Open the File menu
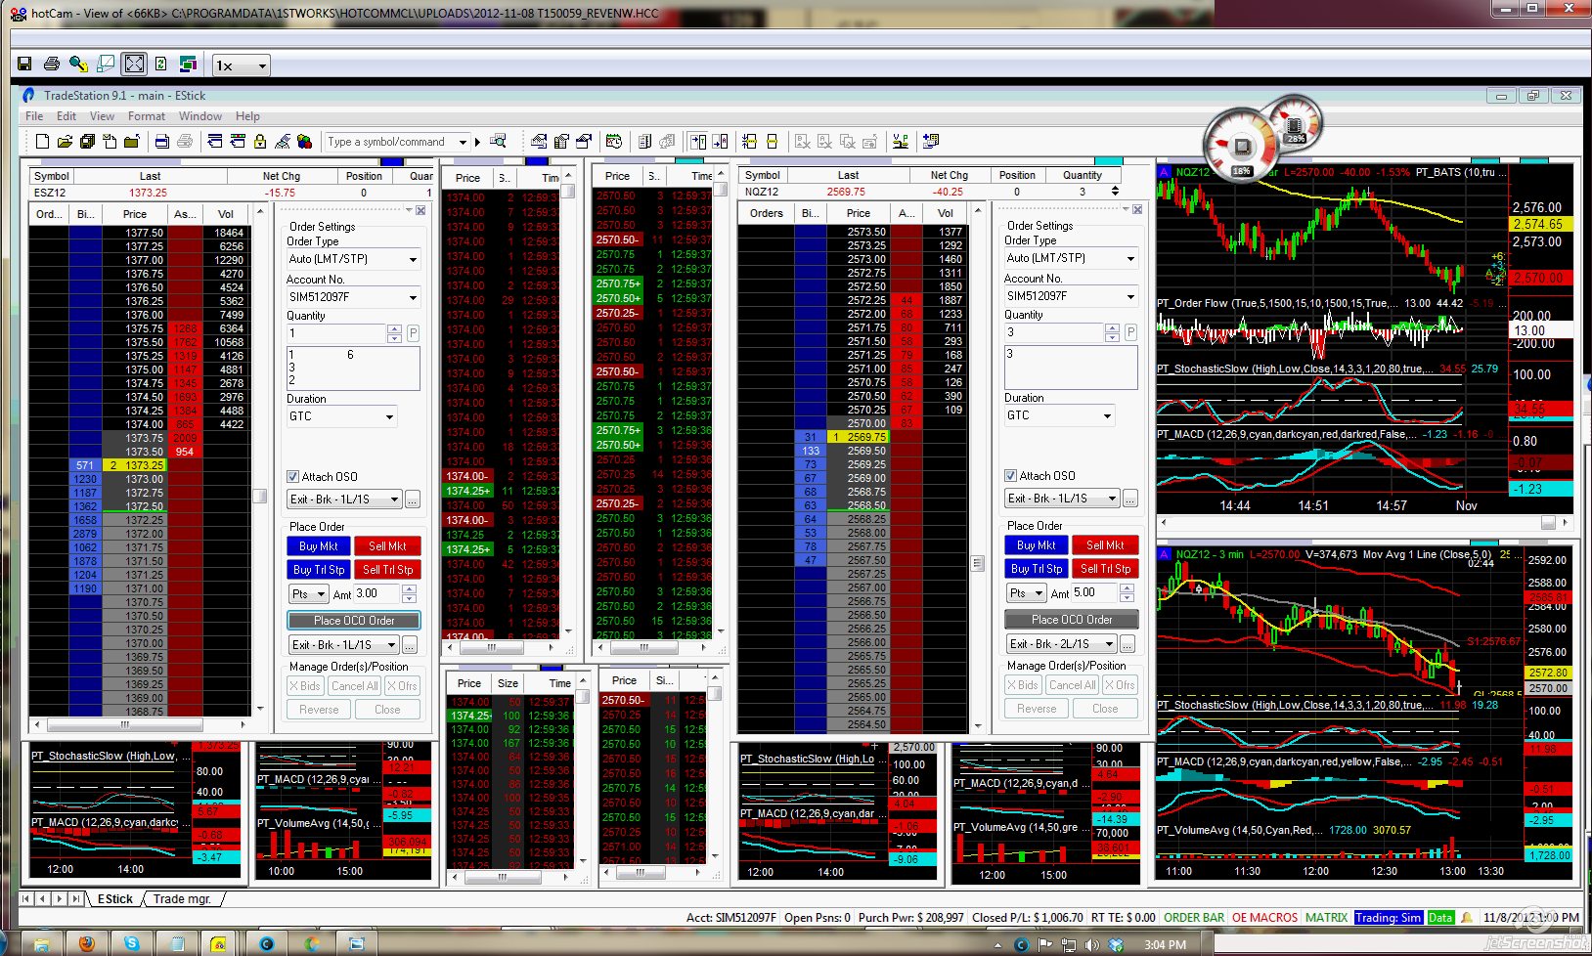The image size is (1592, 956). (x=34, y=116)
